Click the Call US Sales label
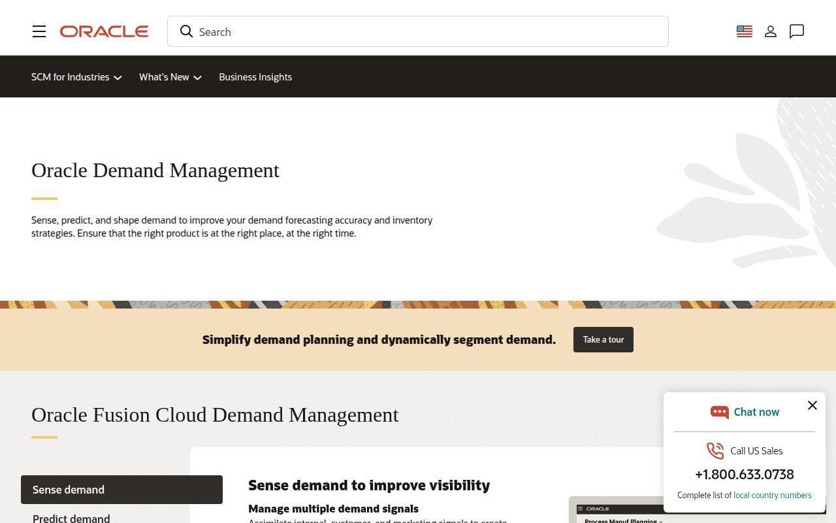 tap(756, 450)
